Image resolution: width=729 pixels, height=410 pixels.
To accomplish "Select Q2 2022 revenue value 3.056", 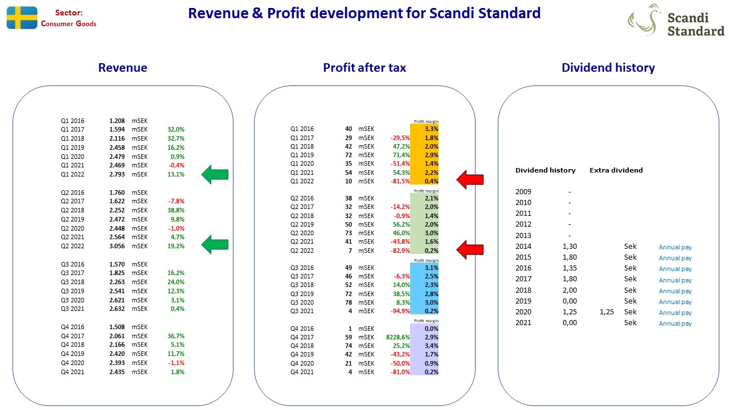I will pyautogui.click(x=117, y=246).
